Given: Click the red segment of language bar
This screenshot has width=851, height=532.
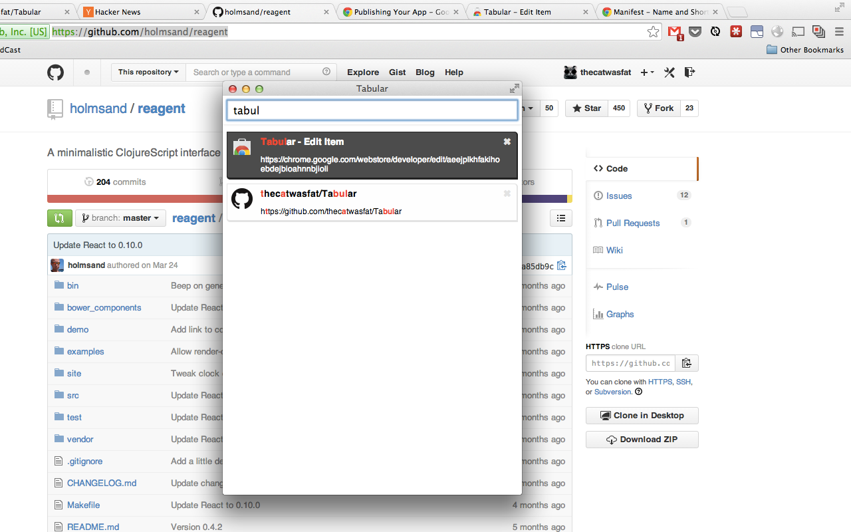Looking at the screenshot, I should 134,199.
